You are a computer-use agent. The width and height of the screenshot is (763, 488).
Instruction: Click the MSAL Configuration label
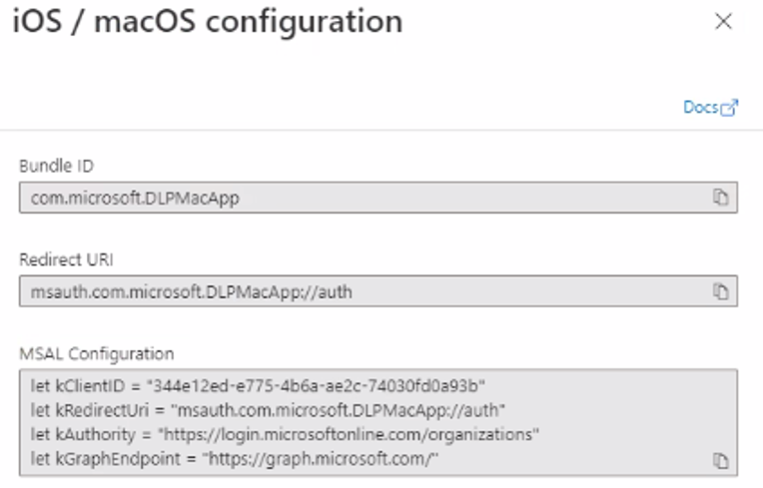click(96, 354)
